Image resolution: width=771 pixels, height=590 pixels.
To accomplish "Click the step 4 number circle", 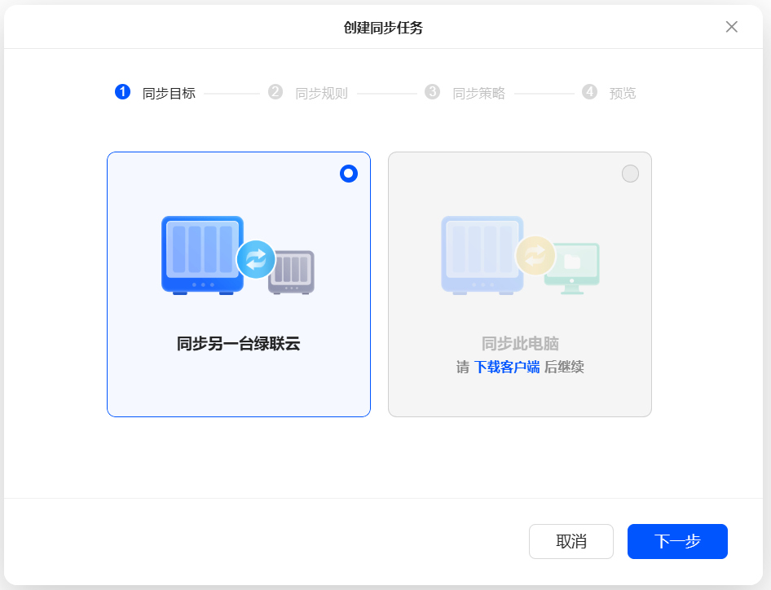I will pos(589,92).
